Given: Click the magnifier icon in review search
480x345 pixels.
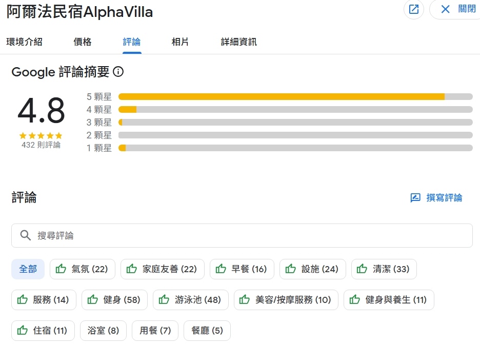Looking at the screenshot, I should pyautogui.click(x=26, y=235).
